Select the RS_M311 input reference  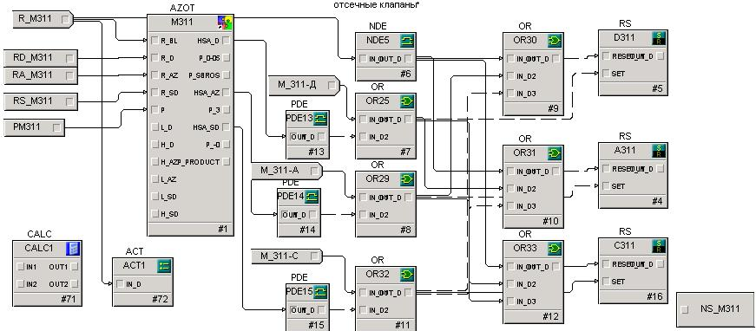(x=40, y=101)
